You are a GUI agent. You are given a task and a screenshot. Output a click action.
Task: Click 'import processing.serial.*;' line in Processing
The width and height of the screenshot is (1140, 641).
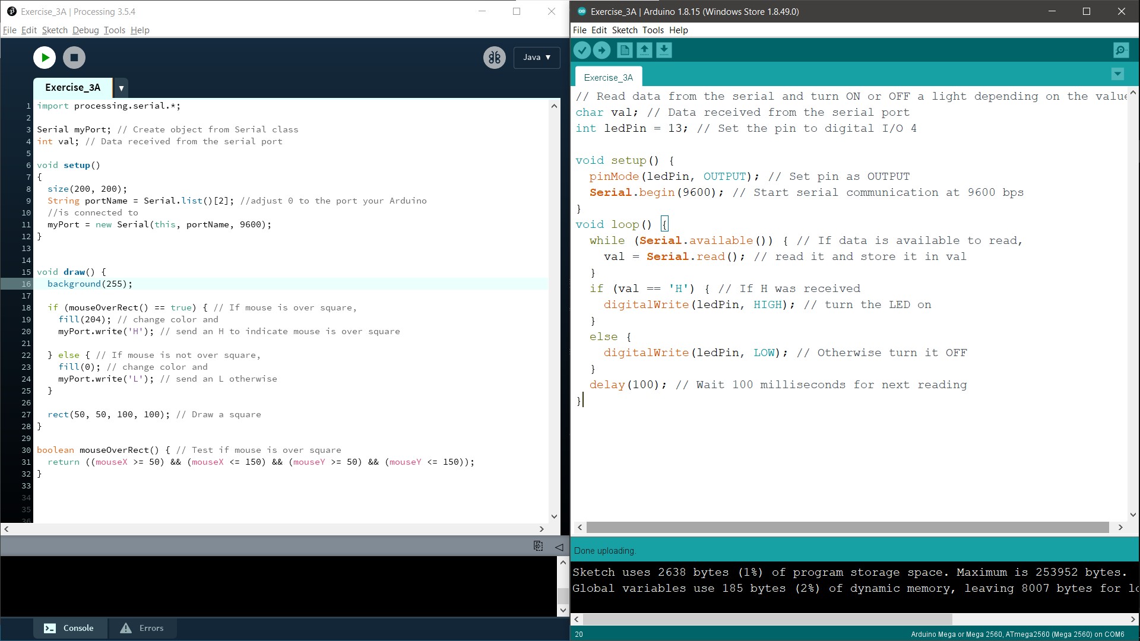109,106
